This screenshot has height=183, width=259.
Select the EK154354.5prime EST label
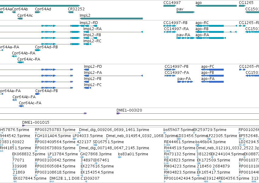coord(97,172)
